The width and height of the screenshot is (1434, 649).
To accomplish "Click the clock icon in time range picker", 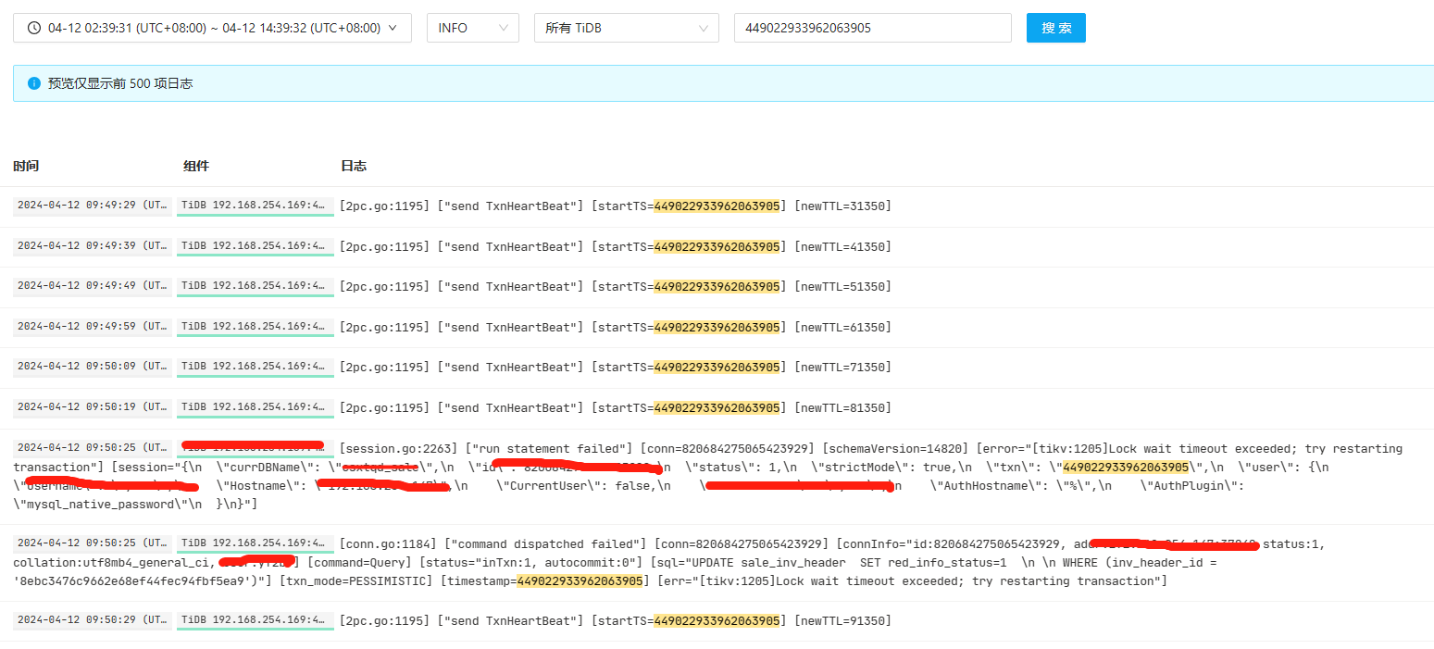I will [x=34, y=28].
